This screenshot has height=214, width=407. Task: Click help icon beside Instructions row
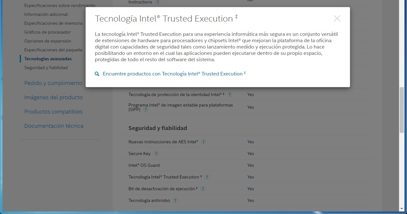point(158,2)
